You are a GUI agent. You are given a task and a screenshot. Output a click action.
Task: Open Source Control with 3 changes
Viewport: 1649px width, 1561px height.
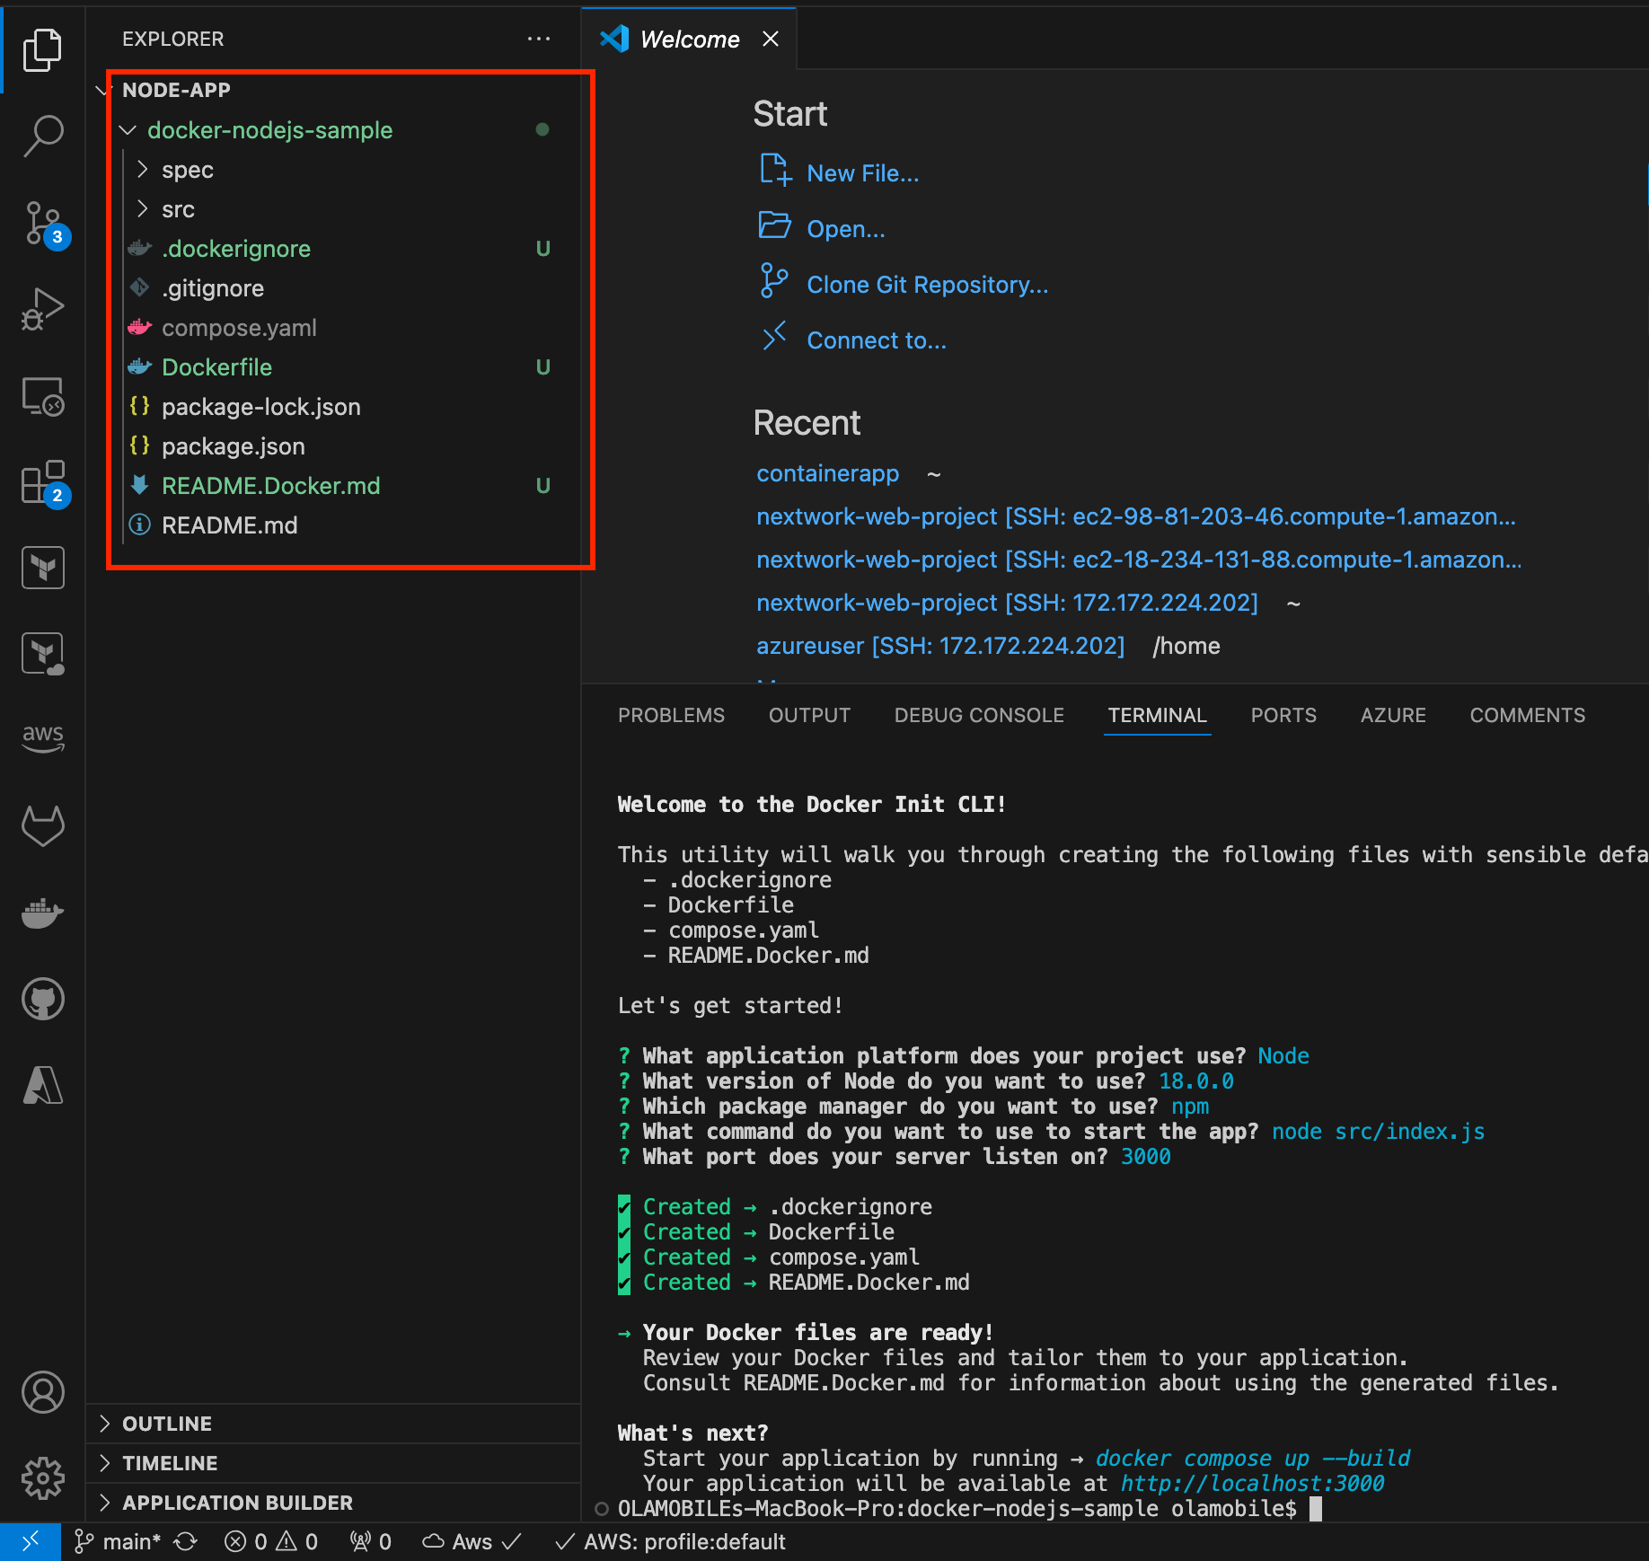tap(45, 225)
